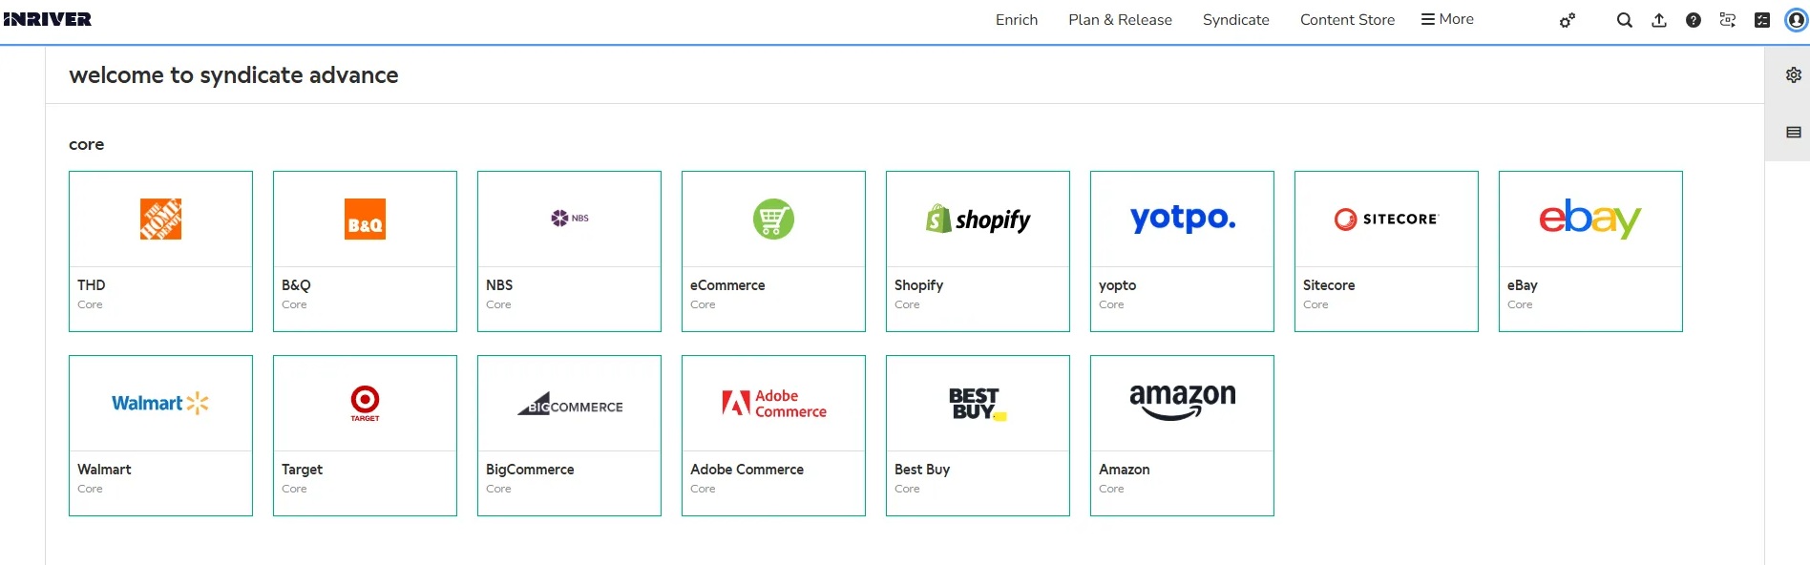Expand the More hamburger menu
The image size is (1810, 565).
click(x=1447, y=19)
